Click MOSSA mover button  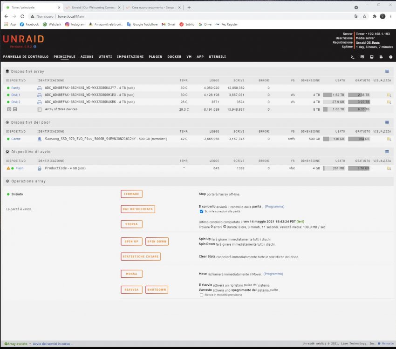tap(131, 274)
